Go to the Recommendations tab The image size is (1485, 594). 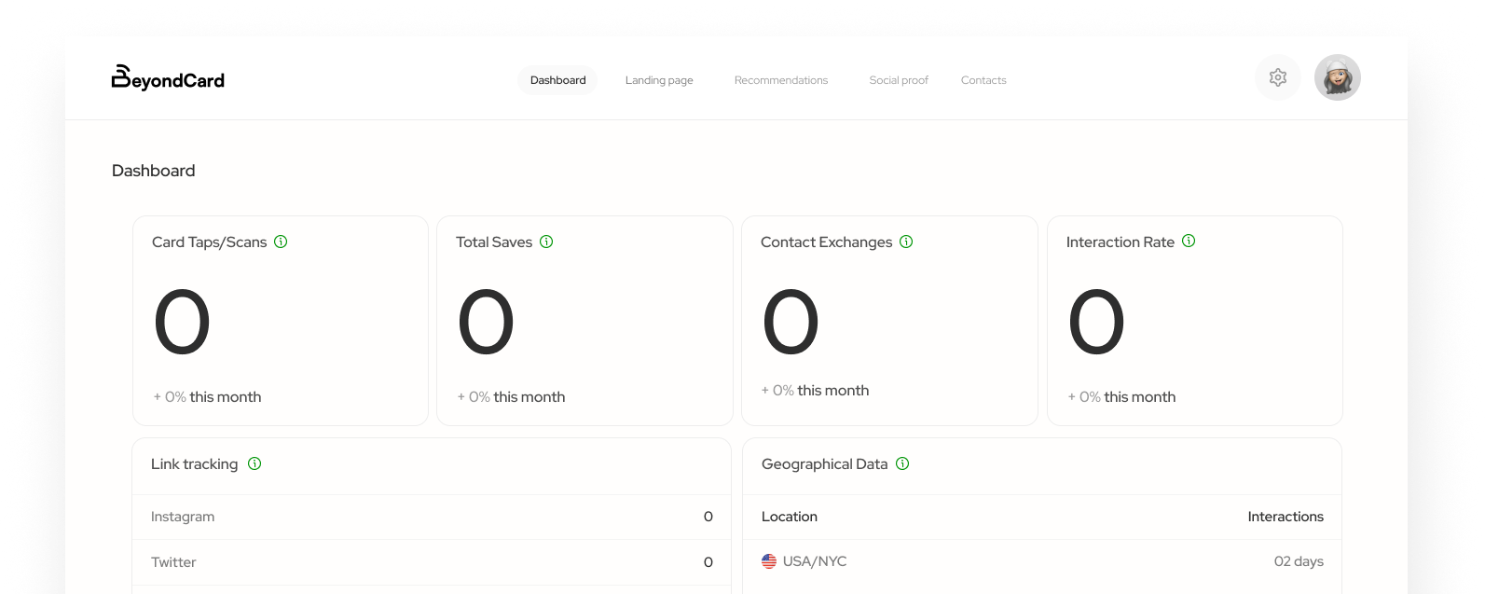[780, 80]
